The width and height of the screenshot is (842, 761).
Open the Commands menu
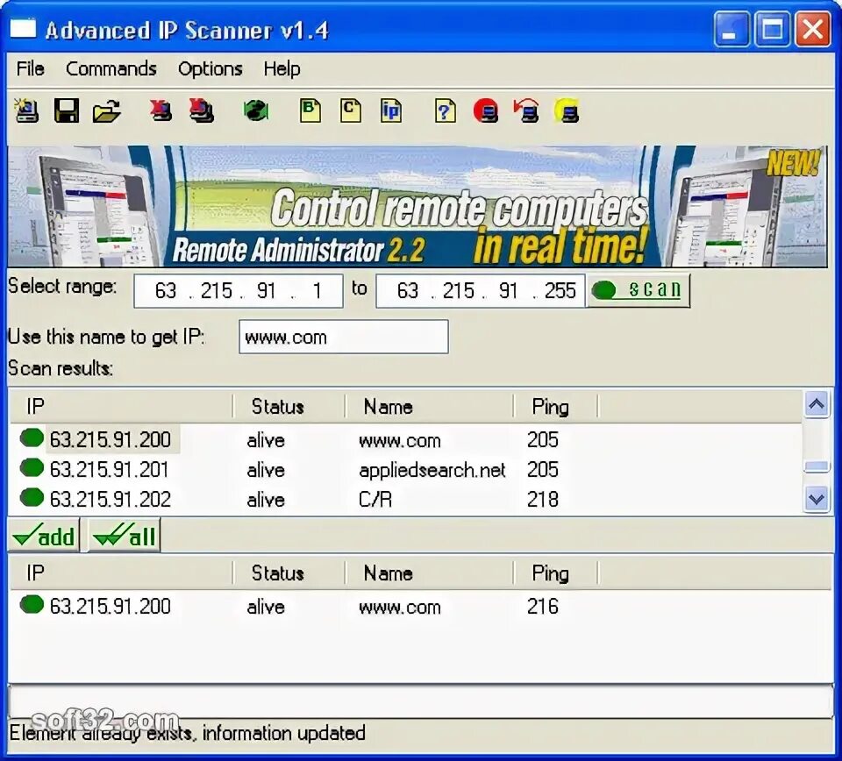pyautogui.click(x=111, y=68)
